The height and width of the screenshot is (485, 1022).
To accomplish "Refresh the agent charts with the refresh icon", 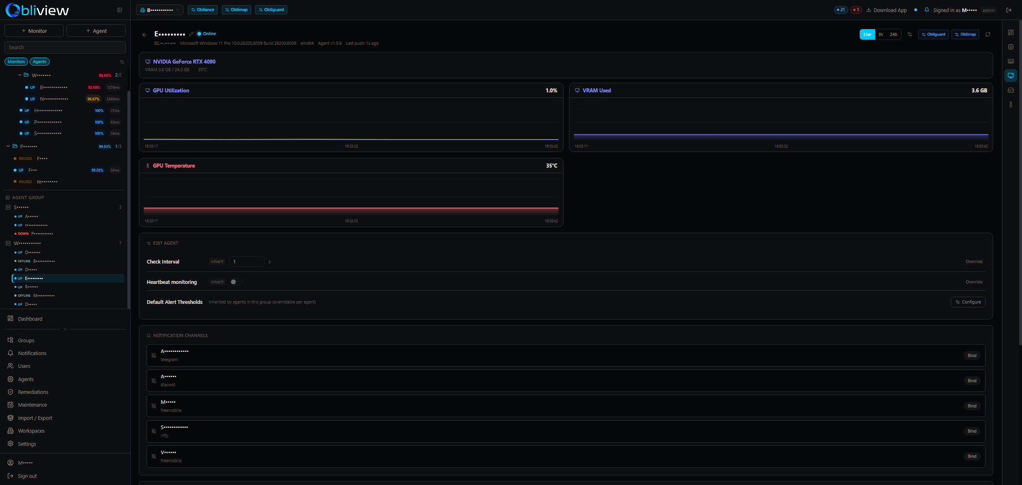I will coord(988,34).
